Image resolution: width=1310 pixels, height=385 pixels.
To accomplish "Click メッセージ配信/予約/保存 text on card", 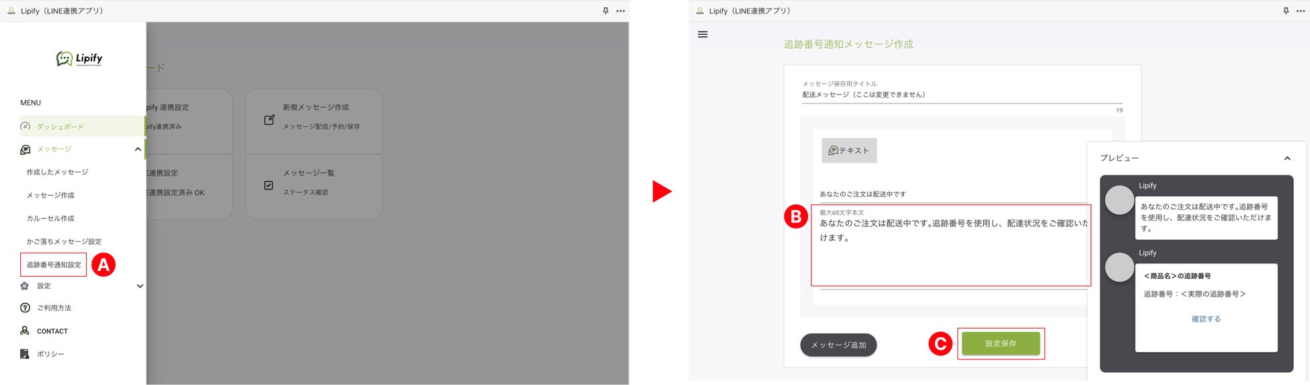I will pos(321,126).
